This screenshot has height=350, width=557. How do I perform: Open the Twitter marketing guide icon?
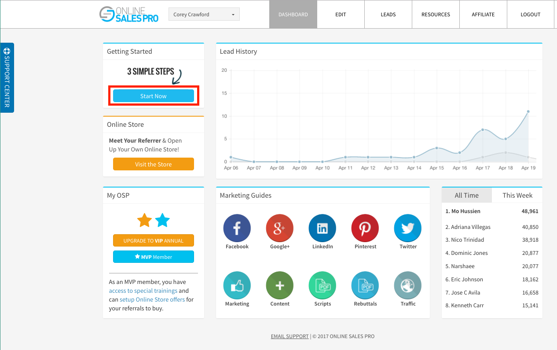coord(407,228)
